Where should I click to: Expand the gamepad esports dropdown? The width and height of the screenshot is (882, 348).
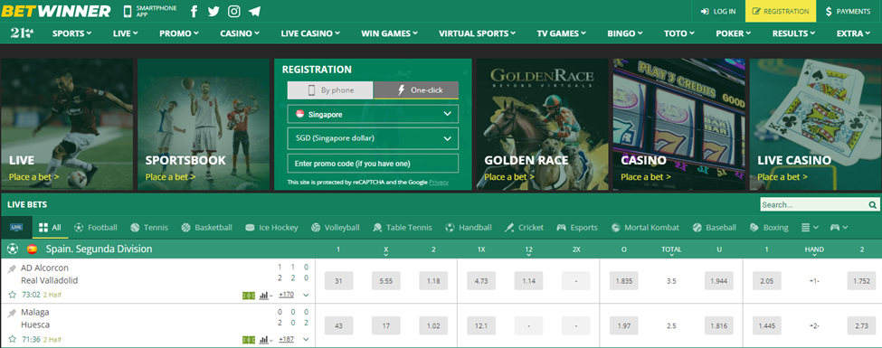[839, 228]
